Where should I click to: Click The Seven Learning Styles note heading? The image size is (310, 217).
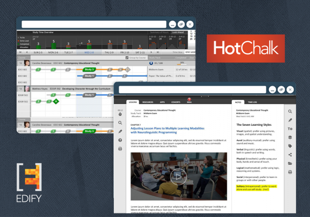(254, 125)
